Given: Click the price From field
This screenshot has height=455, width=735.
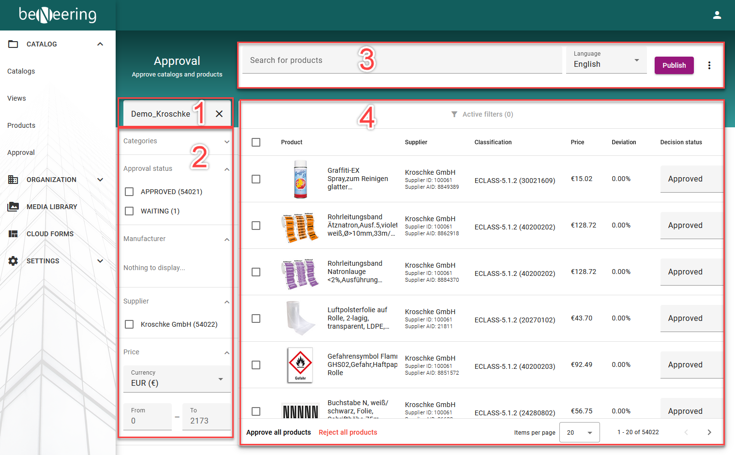Looking at the screenshot, I should click(148, 417).
